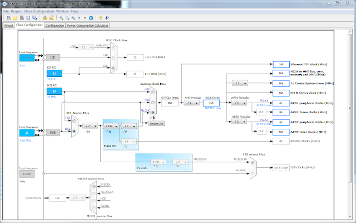Viewport: 356px width, 223px height.
Task: Open the File menu
Action: point(6,11)
